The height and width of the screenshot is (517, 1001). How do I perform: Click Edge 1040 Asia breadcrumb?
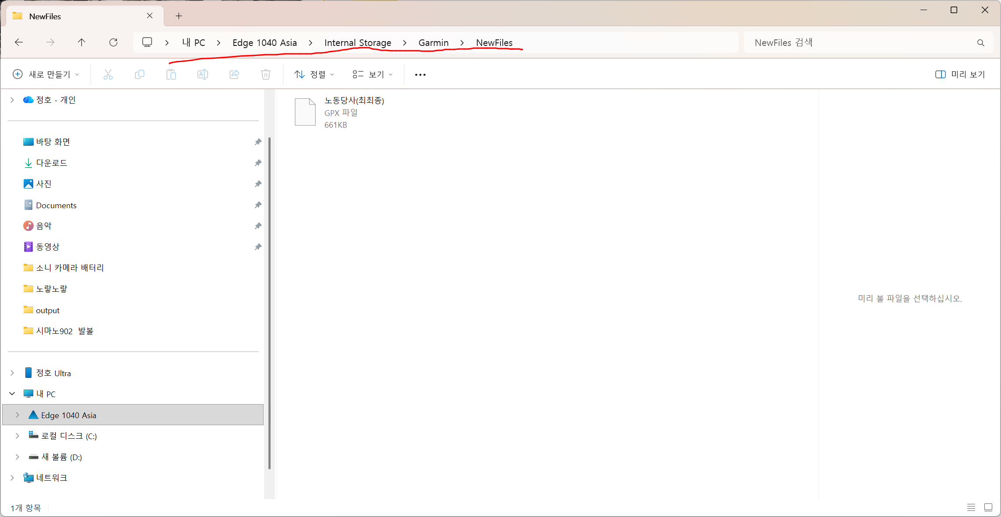[264, 43]
